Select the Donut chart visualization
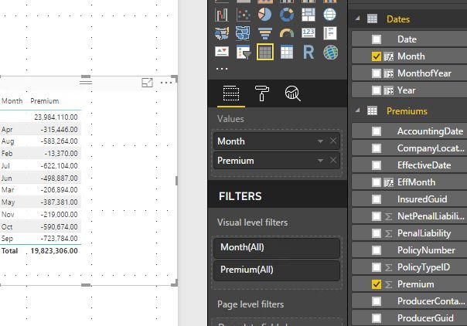Viewport: 467px width, 326px height. (x=287, y=15)
